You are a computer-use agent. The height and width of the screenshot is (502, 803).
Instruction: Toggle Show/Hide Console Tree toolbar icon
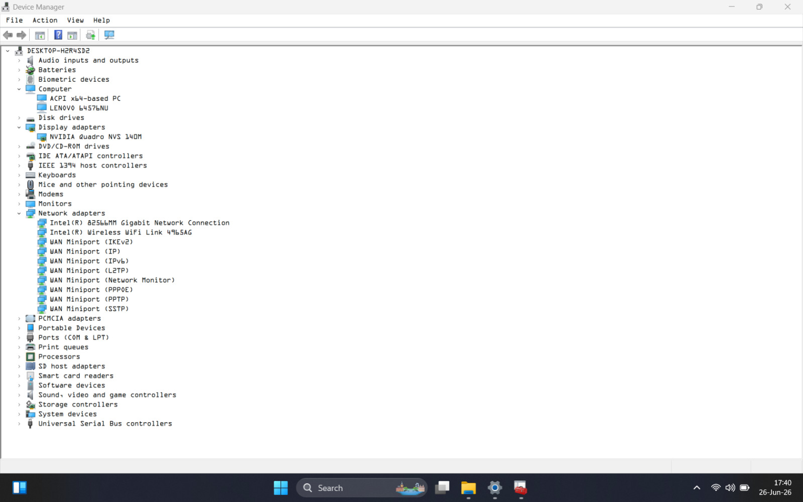pos(40,35)
